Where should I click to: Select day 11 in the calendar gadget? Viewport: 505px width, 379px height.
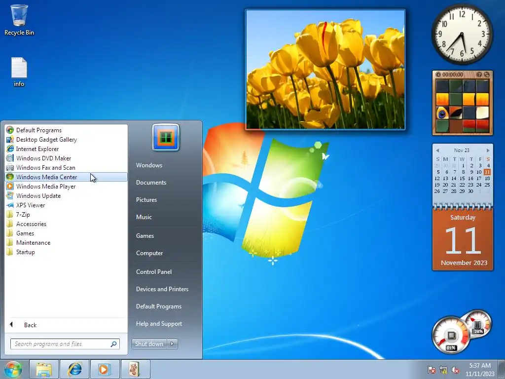487,172
